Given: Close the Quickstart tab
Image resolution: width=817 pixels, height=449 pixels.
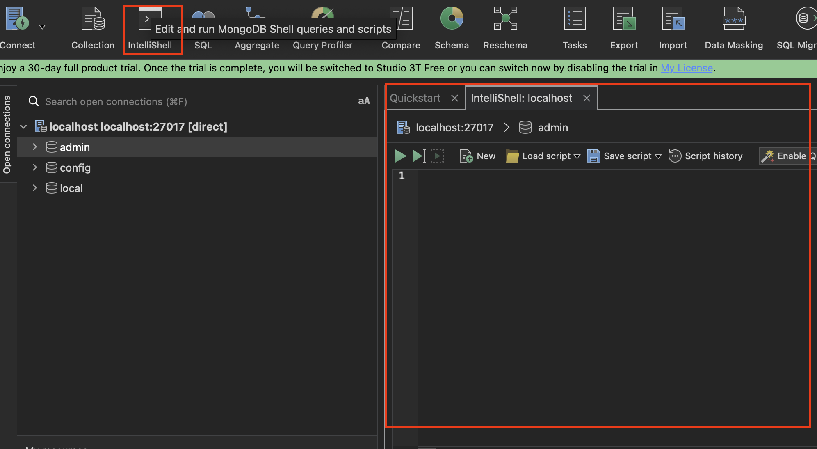Looking at the screenshot, I should coord(454,98).
